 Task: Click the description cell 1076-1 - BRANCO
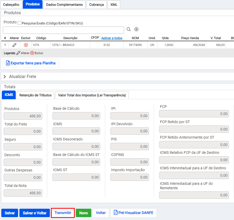pyautogui.click(x=70, y=45)
